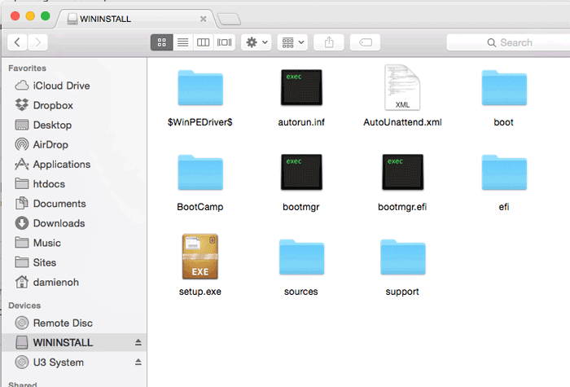Click the Edit Tags toolbar button

point(366,42)
